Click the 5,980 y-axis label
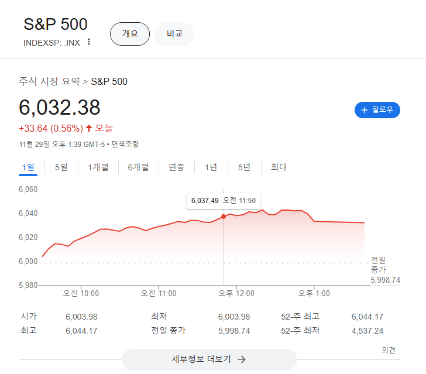Screen dimensions: 426x374 pos(28,285)
